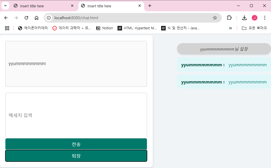Reload the chat page
Screen dimensions: 271x168
coord(26,18)
